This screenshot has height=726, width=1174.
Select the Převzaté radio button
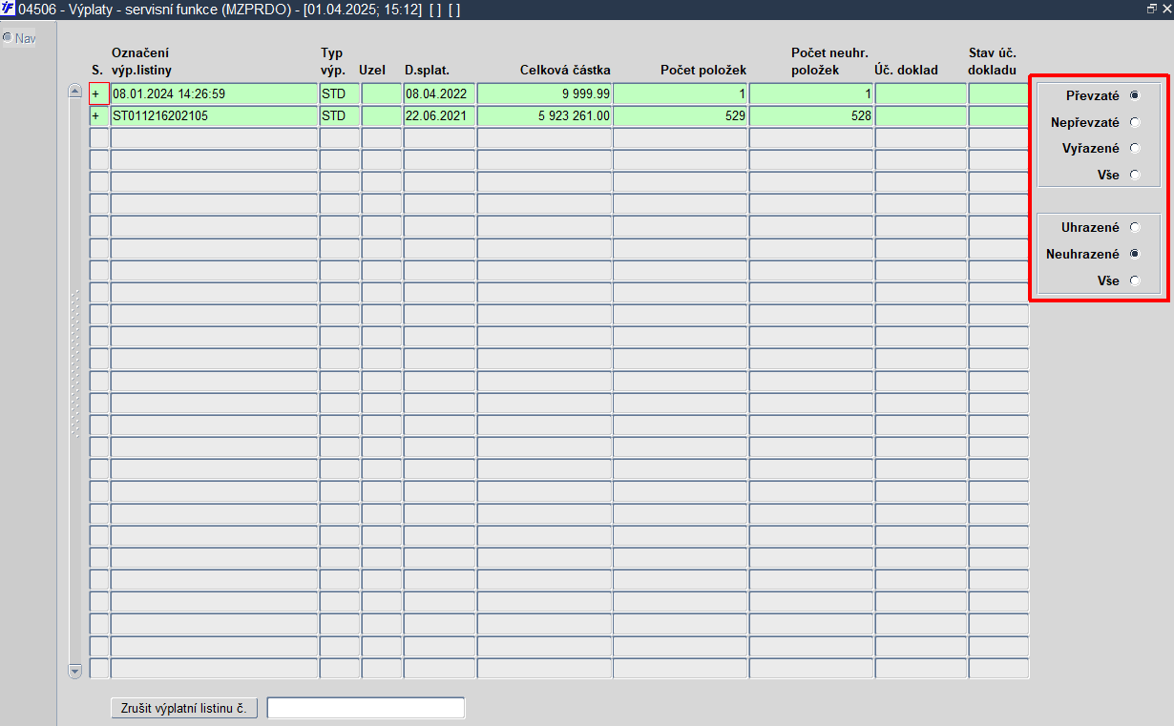(1135, 95)
